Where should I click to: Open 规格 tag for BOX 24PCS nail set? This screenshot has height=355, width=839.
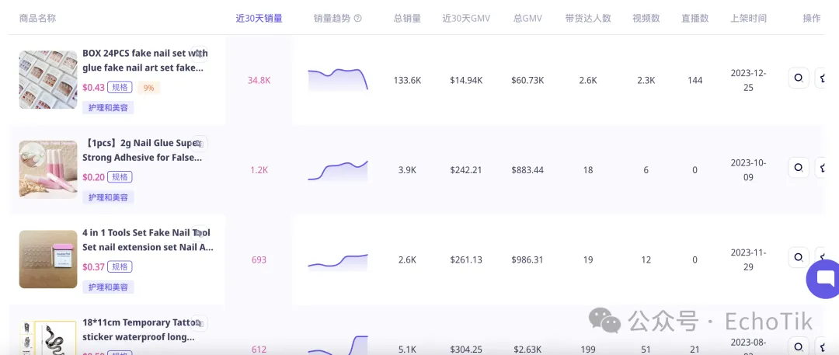(120, 88)
